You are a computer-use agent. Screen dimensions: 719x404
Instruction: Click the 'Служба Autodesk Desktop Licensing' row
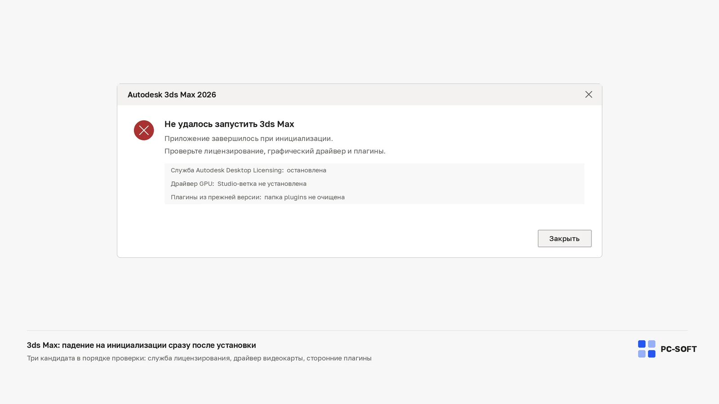374,170
